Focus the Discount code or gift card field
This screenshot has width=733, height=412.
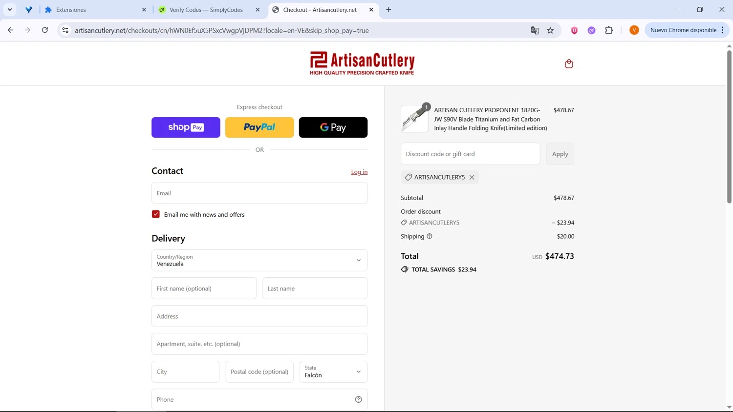(470, 154)
